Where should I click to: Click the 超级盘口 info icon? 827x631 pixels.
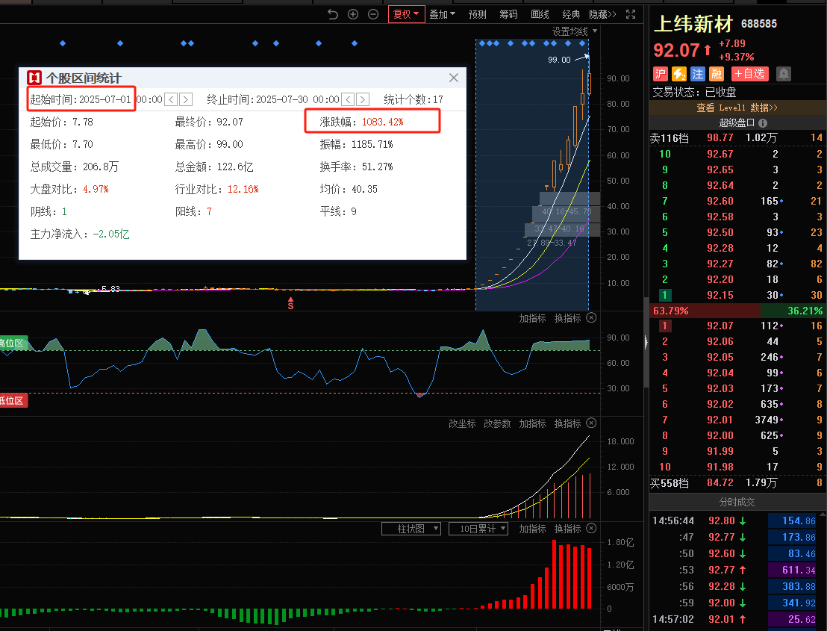pyautogui.click(x=763, y=123)
